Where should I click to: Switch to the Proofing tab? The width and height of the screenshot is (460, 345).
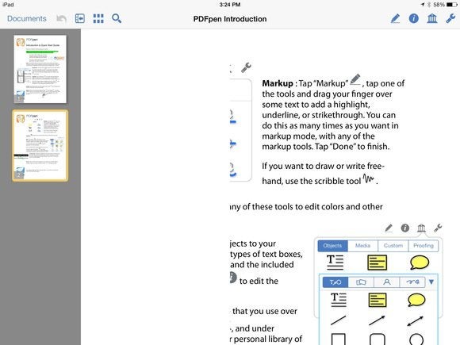(424, 246)
